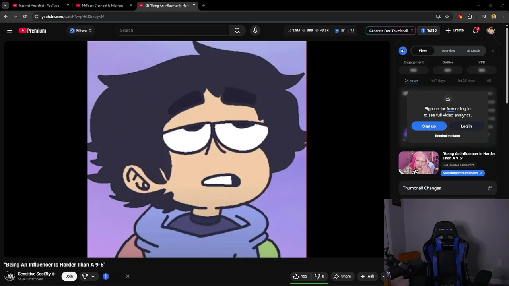Open the notifications bell with badge
Image resolution: width=509 pixels, height=286 pixels.
coord(476,31)
